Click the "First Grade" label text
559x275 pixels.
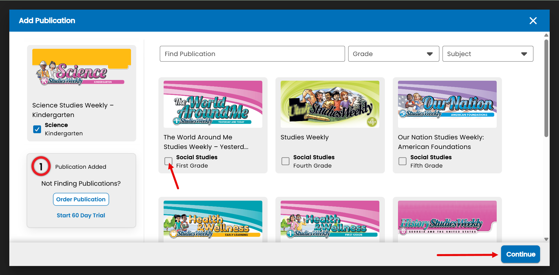pos(192,166)
